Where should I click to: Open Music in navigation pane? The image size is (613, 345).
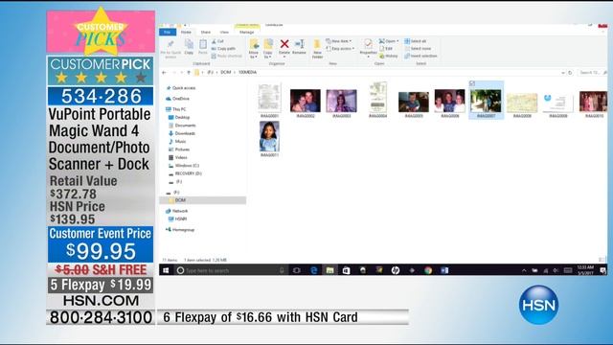(177, 141)
